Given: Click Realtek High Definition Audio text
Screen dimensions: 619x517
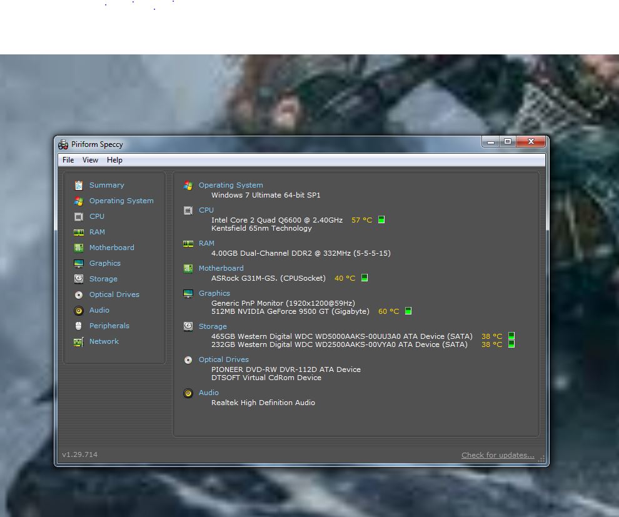Looking at the screenshot, I should tap(263, 403).
